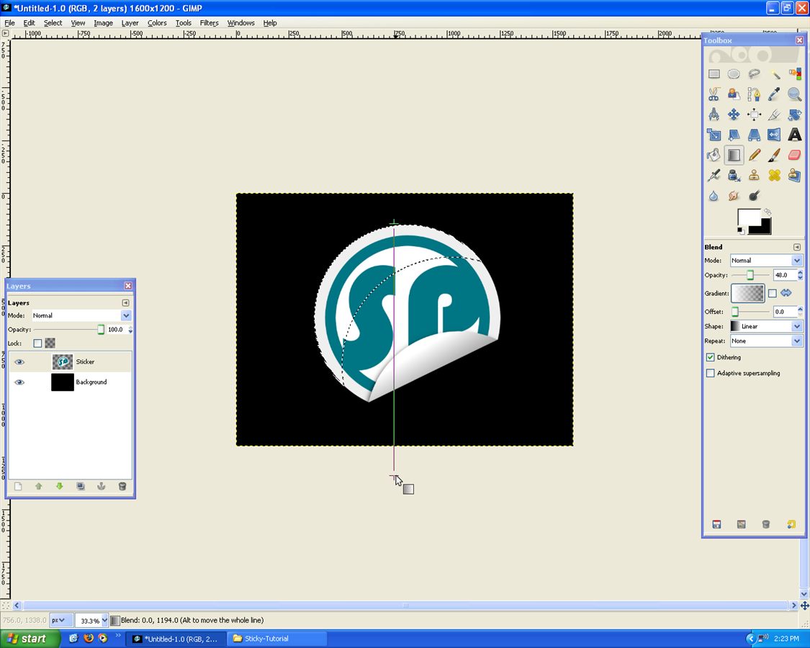Select the Paths tool
This screenshot has width=810, height=648.
[x=755, y=94]
